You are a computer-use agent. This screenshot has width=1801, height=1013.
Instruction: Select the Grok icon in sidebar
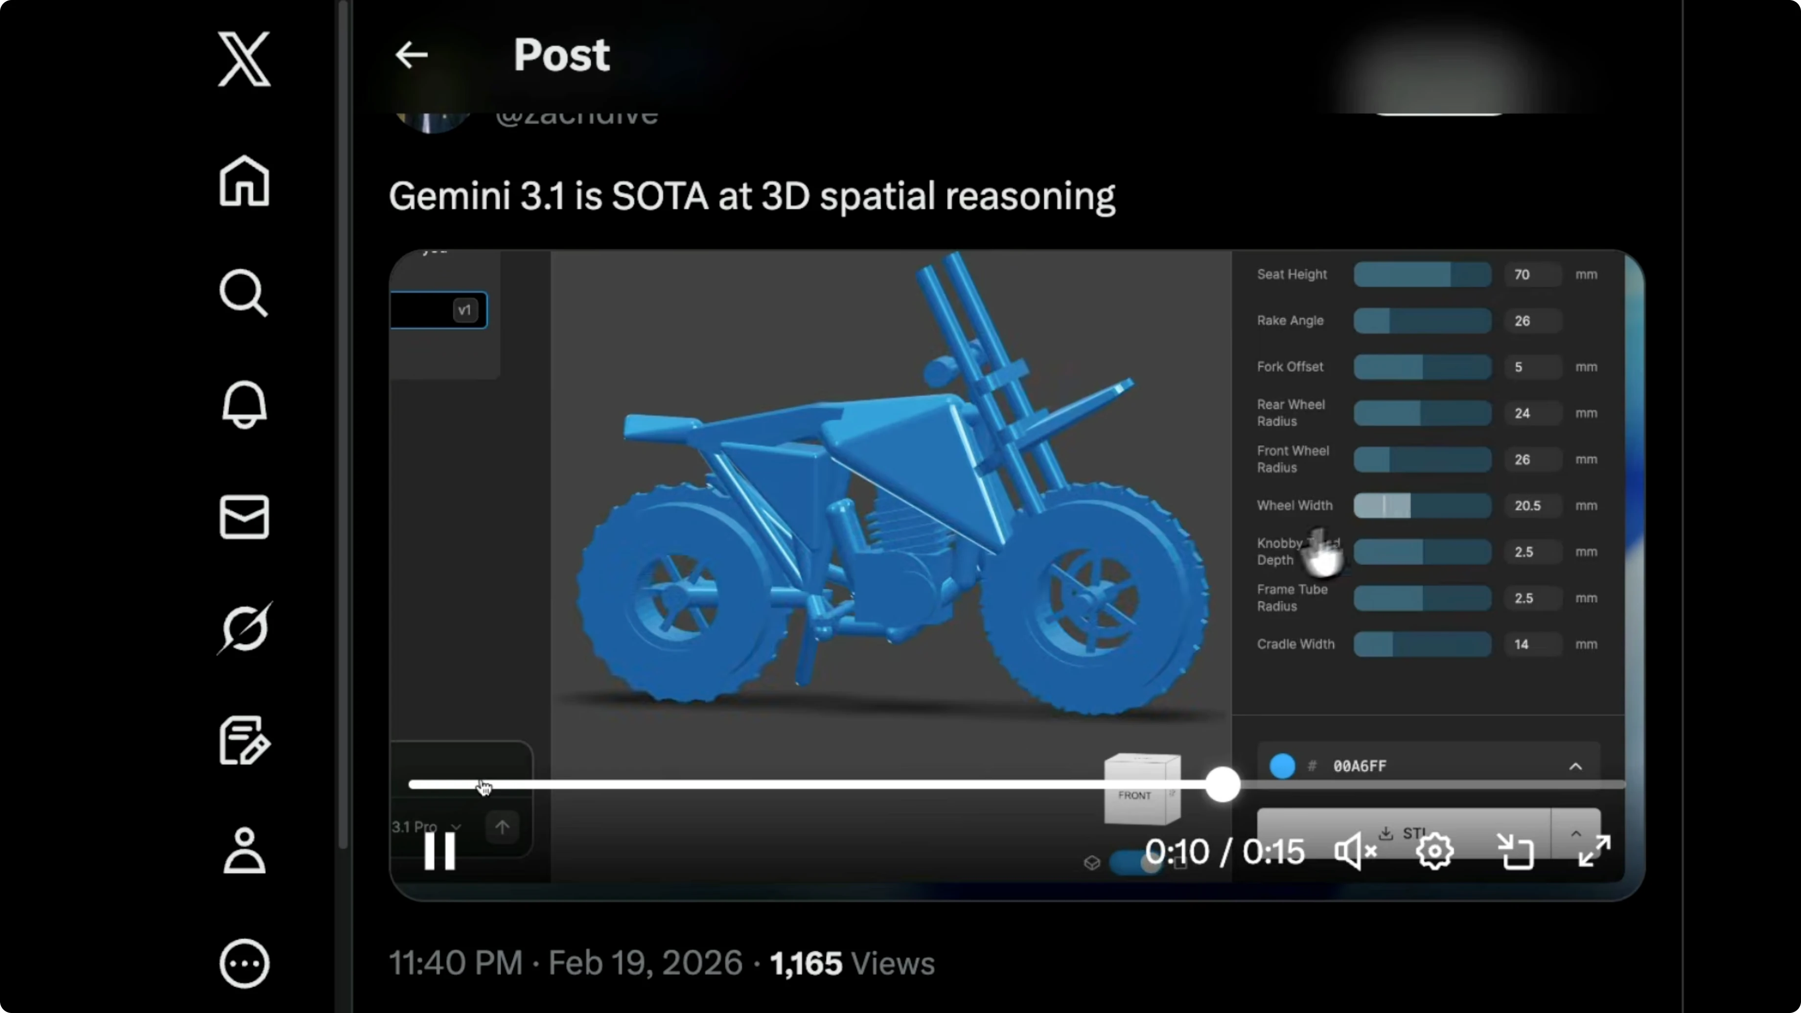pos(244,627)
